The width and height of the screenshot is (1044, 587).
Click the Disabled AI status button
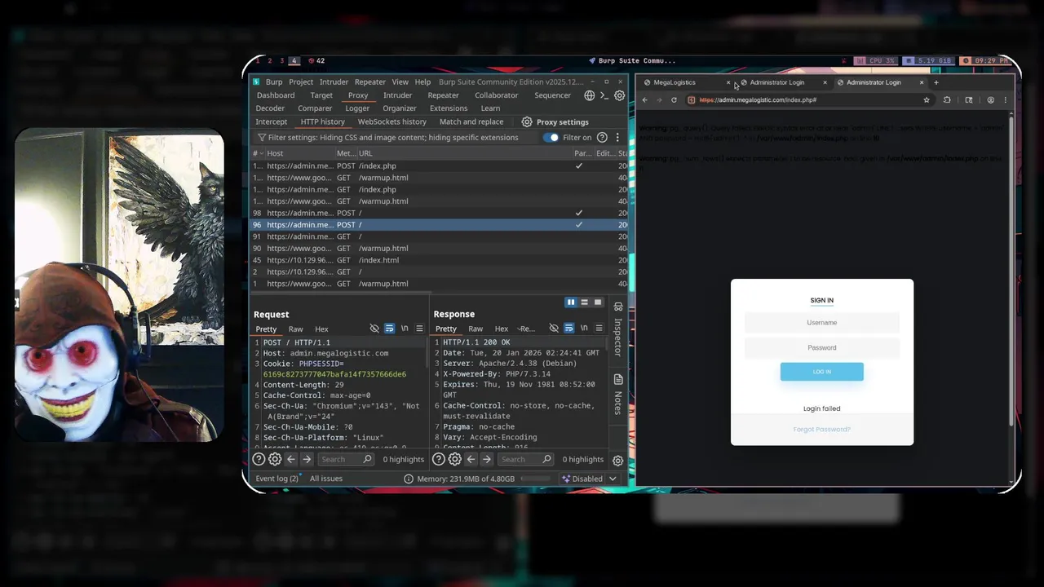[x=582, y=479]
